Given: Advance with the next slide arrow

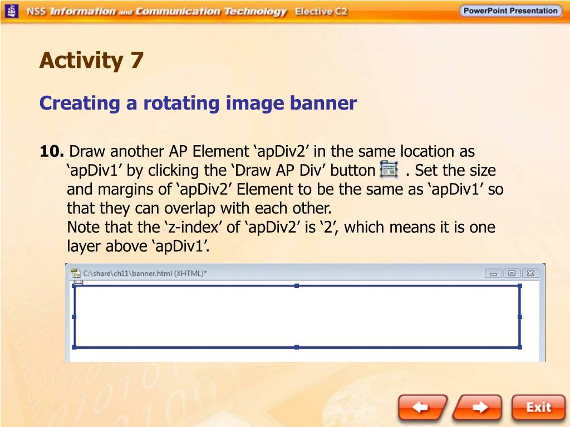Looking at the screenshot, I should click(478, 408).
